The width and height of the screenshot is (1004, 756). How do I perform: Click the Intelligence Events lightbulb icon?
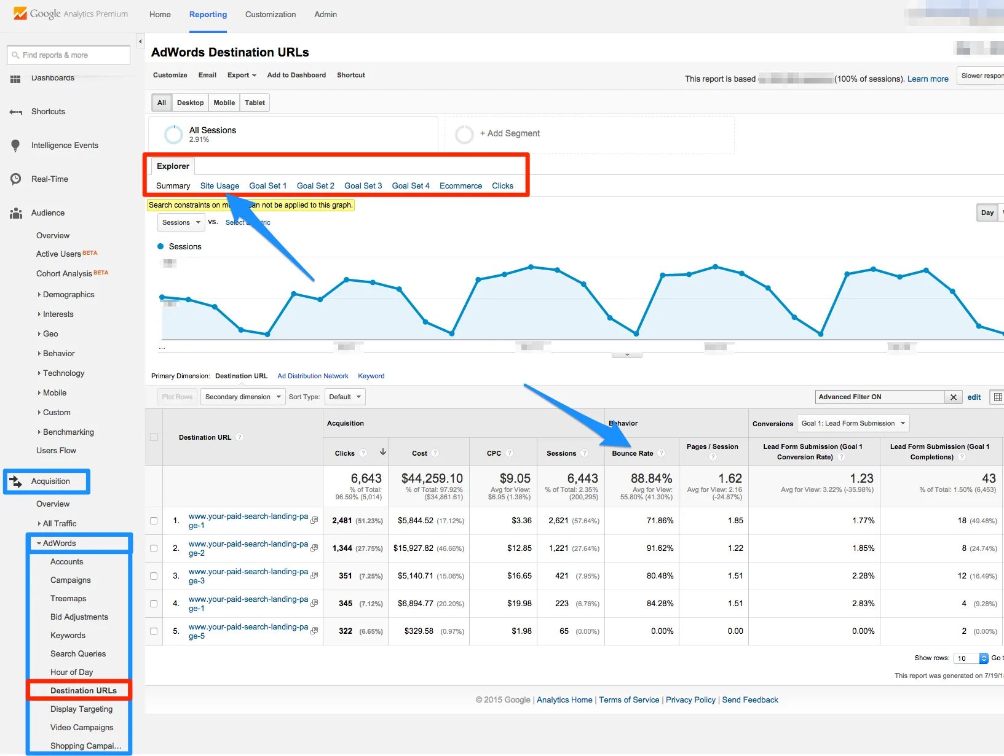coord(15,146)
